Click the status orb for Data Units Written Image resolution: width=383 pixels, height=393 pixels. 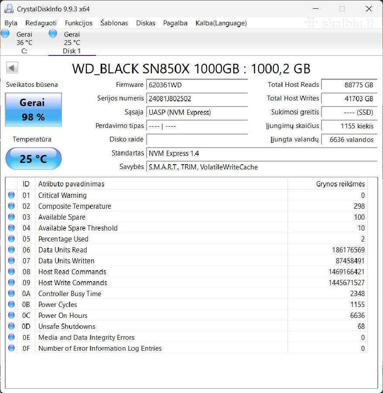[x=11, y=260]
